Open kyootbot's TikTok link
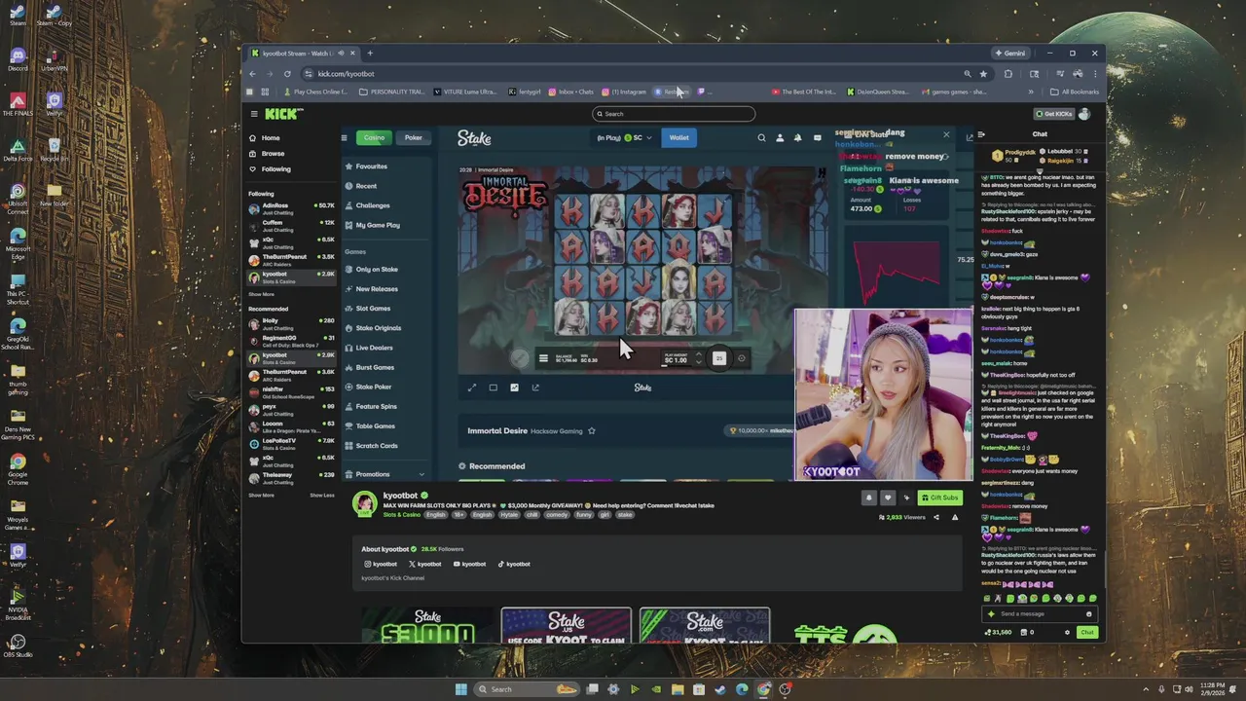This screenshot has height=701, width=1246. coord(514,564)
